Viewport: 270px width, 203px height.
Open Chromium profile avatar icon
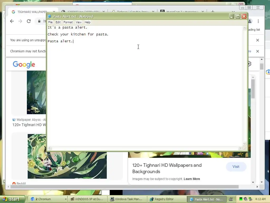point(250,21)
